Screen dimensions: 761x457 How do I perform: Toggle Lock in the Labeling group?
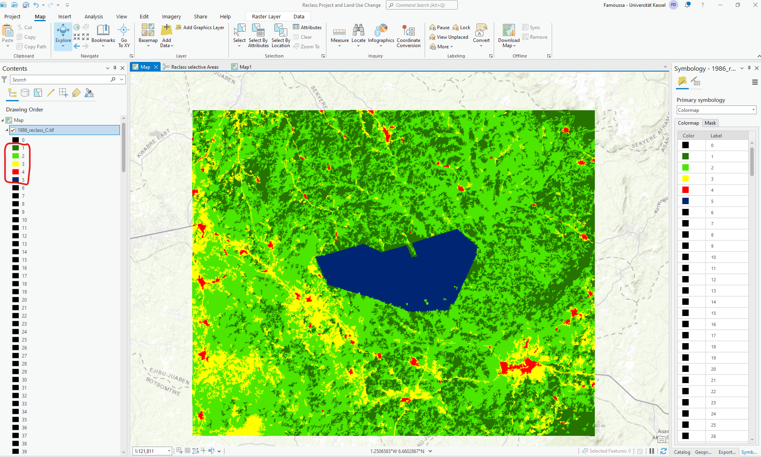click(x=461, y=27)
